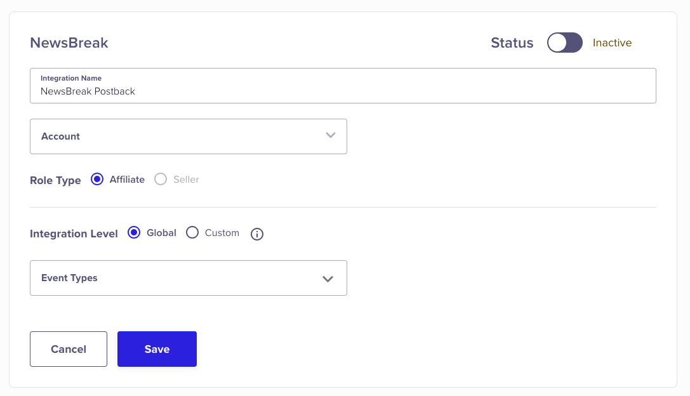690x396 pixels.
Task: Select the Seller role type radio button
Action: coord(161,180)
